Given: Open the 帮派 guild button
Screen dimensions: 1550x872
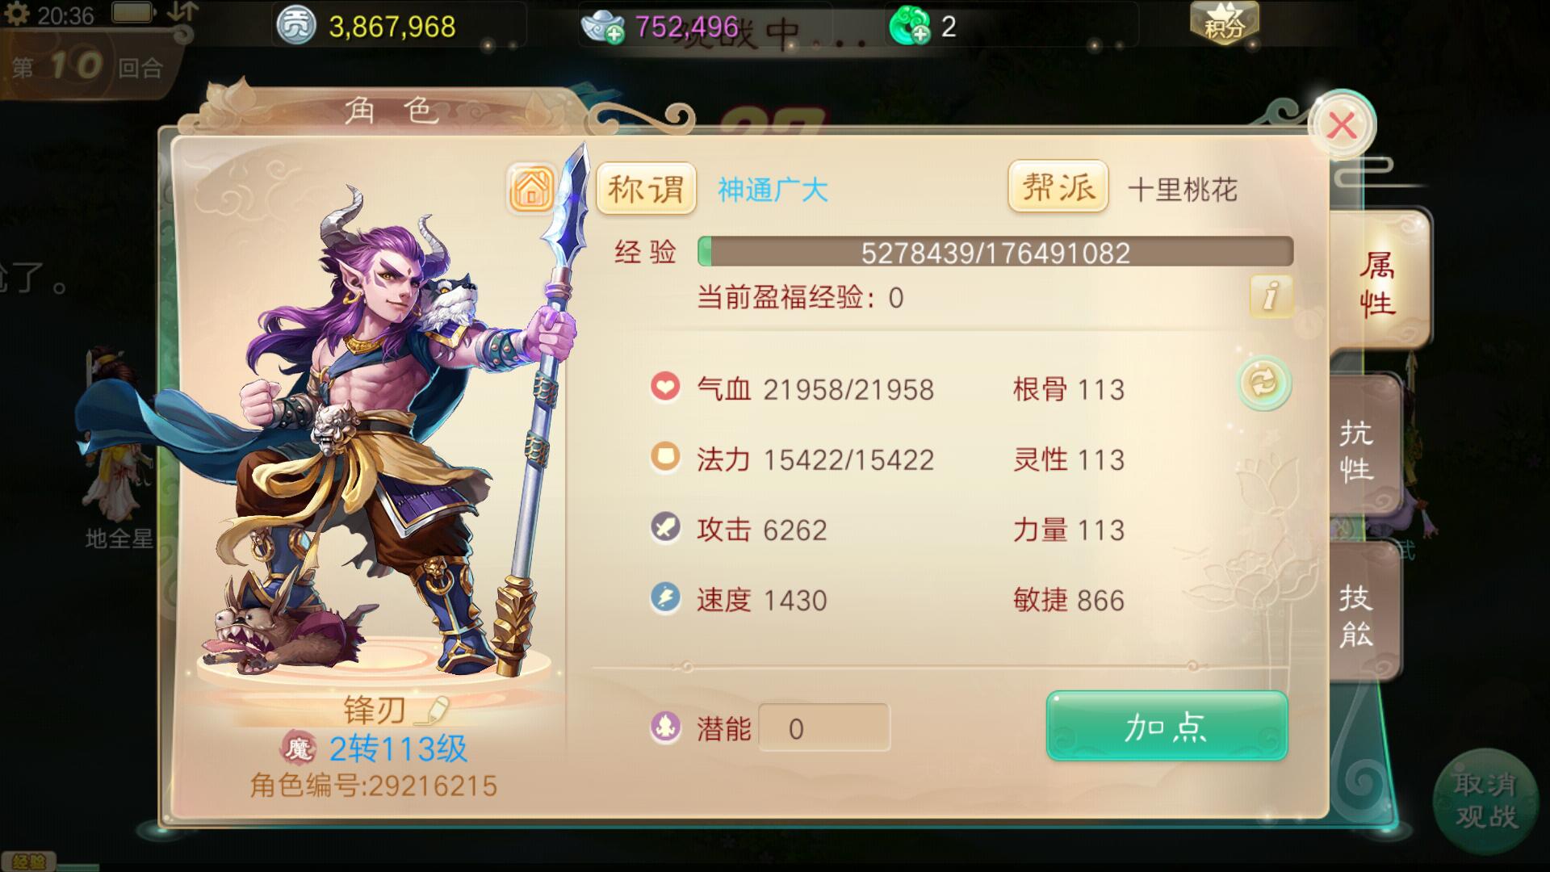Looking at the screenshot, I should [x=1058, y=187].
